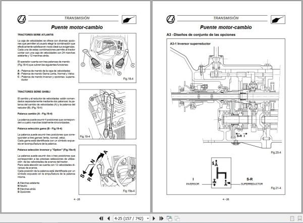Click the 'TRACTORES SERIE ATLANTIS' heading
Image resolution: width=303 pixels, height=223 pixels.
35,35
